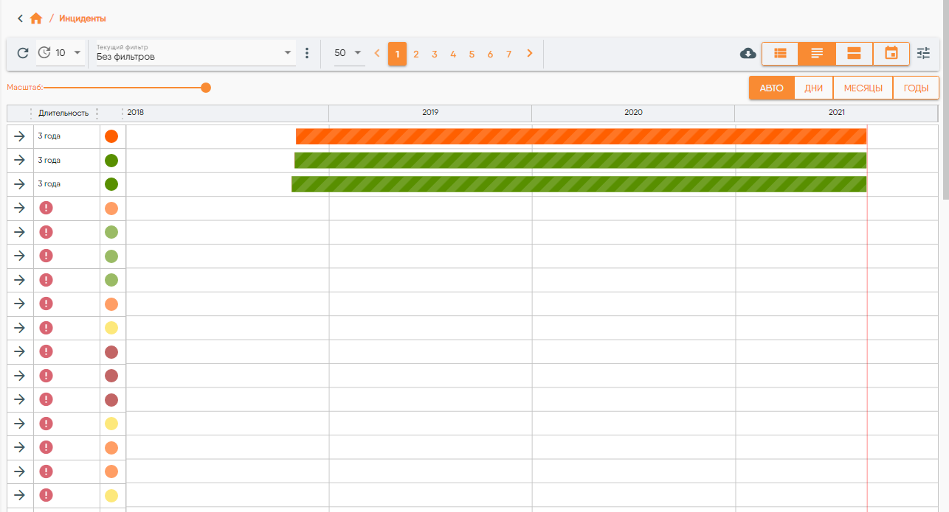Switch to the calendar view icon
The height and width of the screenshot is (512, 949).
[x=891, y=53]
